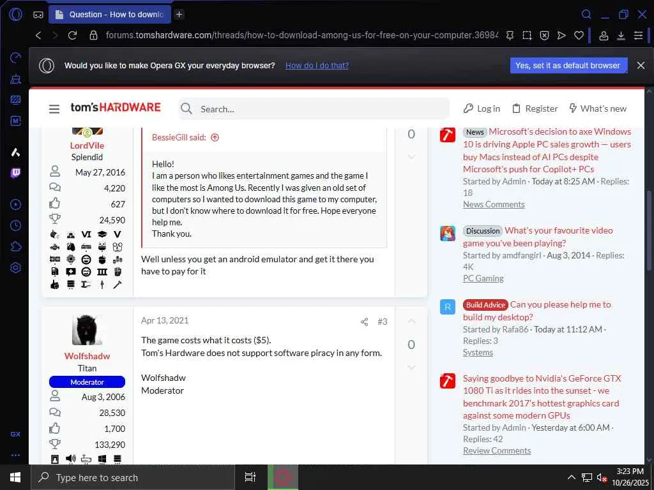Click Yes, set it as default browser

(568, 66)
